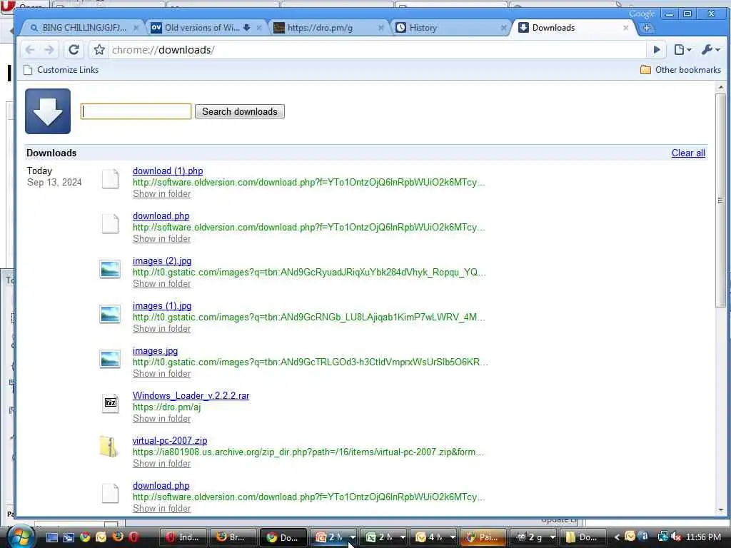The width and height of the screenshot is (731, 548).
Task: Click the search downloads text field
Action: tap(136, 111)
